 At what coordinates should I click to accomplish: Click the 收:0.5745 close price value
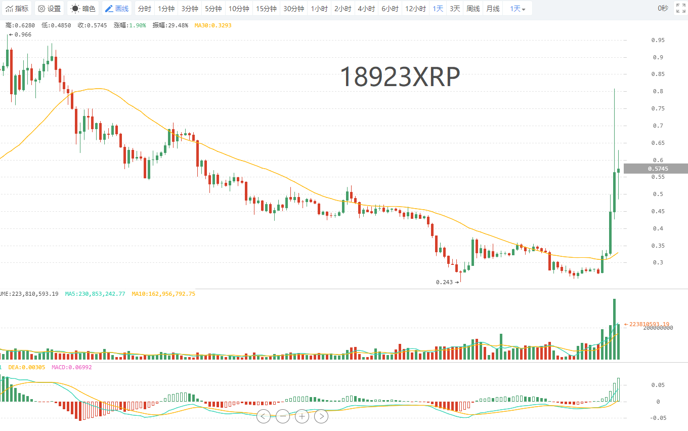point(92,25)
